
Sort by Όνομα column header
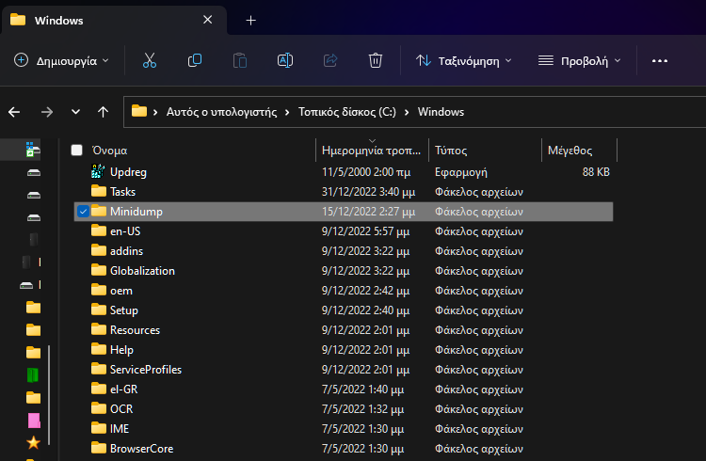pos(109,151)
